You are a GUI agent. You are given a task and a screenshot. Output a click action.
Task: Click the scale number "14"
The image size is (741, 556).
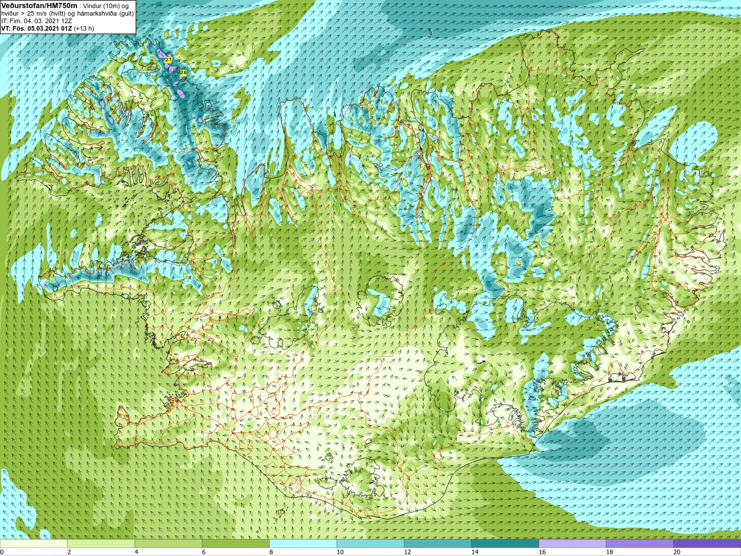[474, 552]
